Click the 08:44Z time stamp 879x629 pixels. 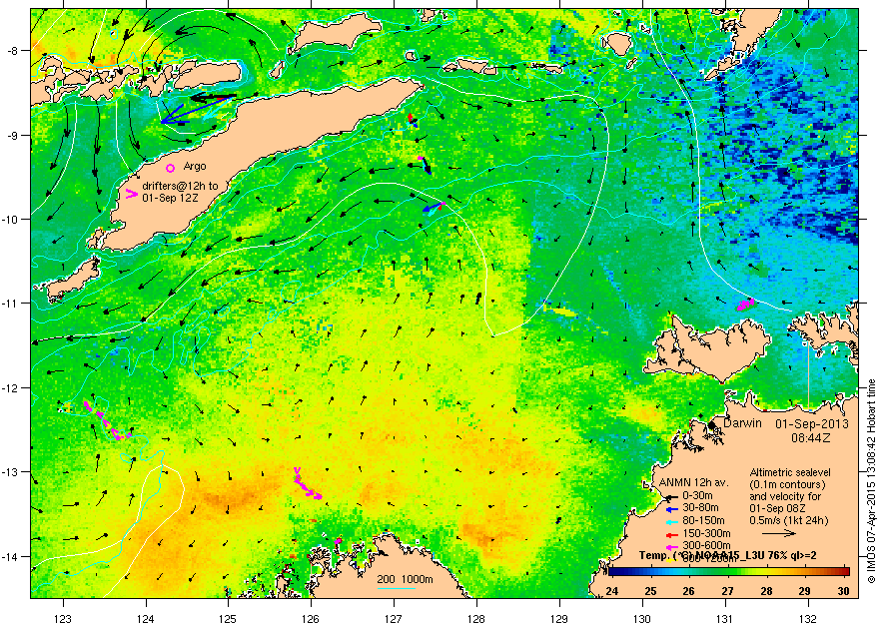(x=811, y=437)
